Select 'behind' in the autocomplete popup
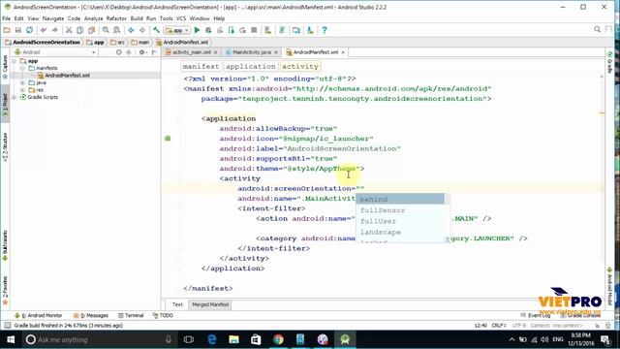This screenshot has height=349, width=620. [400, 199]
